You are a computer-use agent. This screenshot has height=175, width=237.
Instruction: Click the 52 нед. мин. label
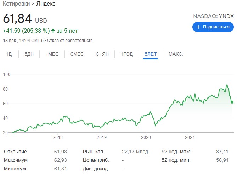(176, 160)
